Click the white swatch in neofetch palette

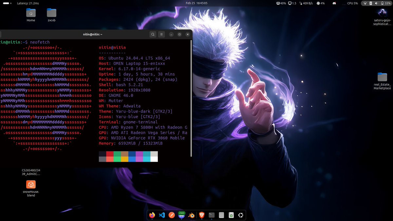[154, 159]
